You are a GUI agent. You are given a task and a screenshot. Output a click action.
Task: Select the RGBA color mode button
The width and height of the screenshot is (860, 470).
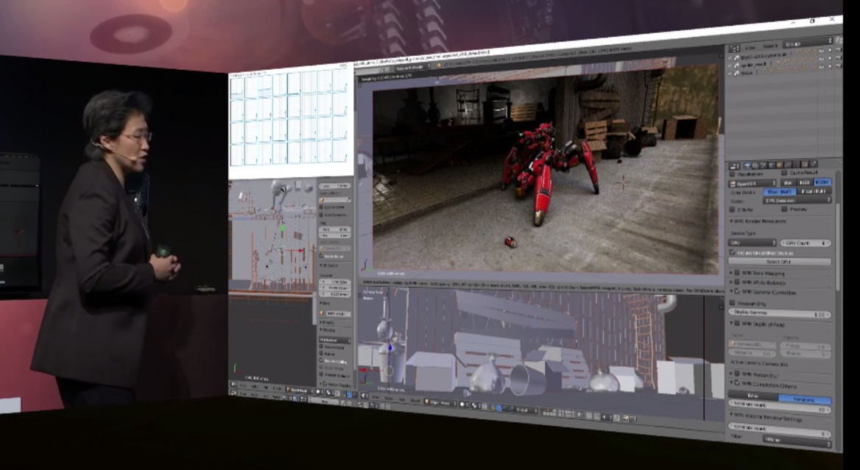pos(822,182)
